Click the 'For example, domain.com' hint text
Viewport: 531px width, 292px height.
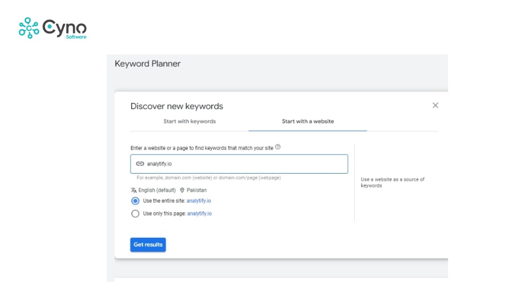(208, 178)
